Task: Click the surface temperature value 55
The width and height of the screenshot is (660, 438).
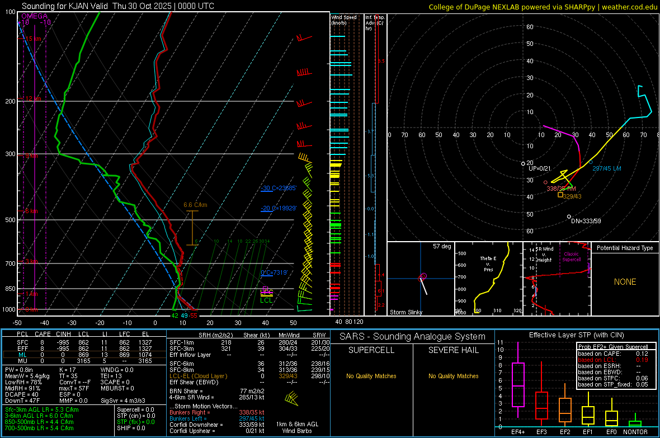Action: pos(193,316)
